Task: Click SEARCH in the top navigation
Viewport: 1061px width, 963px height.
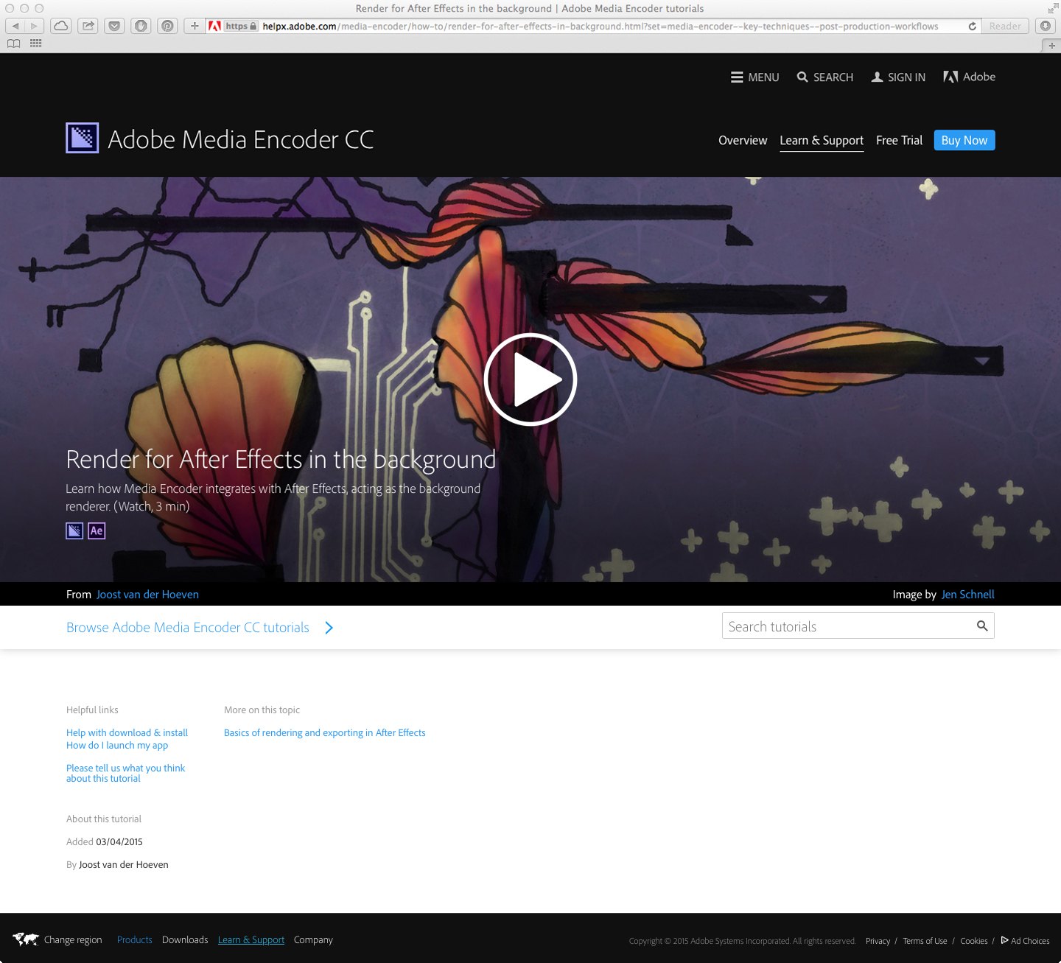Action: pyautogui.click(x=824, y=77)
